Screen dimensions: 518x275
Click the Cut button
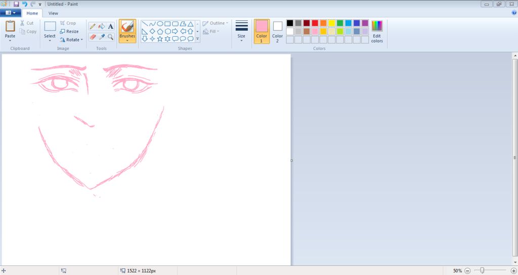27,23
